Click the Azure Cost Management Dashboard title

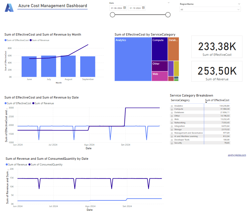53,6
